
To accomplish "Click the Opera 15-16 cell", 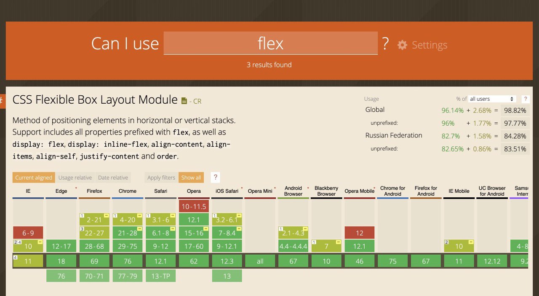I will click(194, 233).
